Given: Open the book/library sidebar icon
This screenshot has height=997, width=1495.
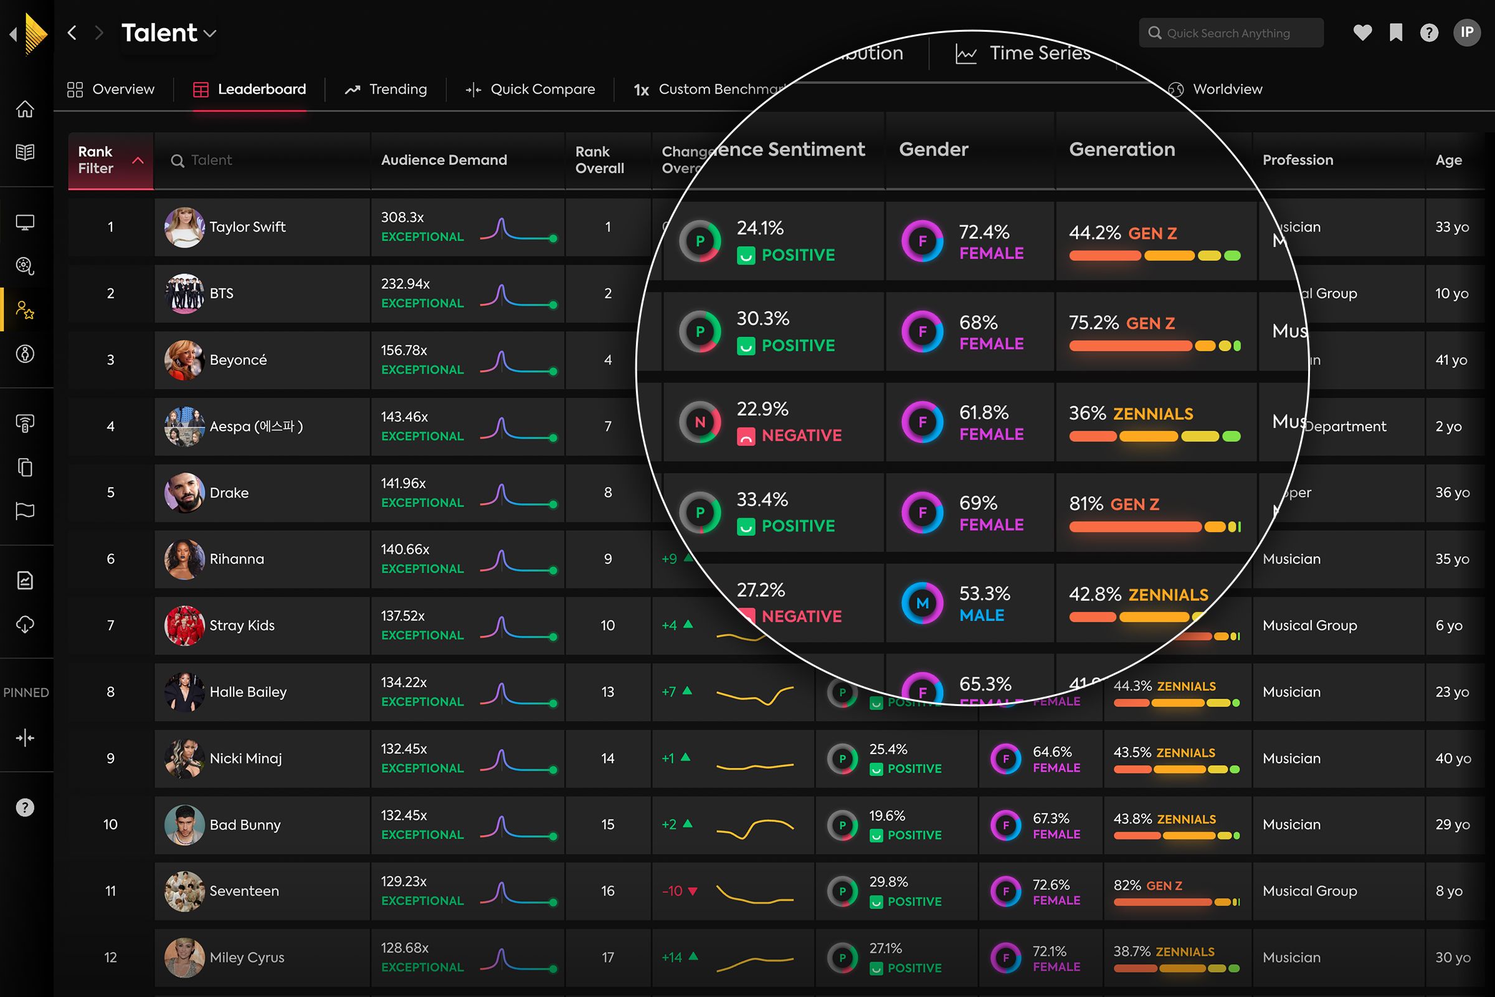Looking at the screenshot, I should coord(25,153).
